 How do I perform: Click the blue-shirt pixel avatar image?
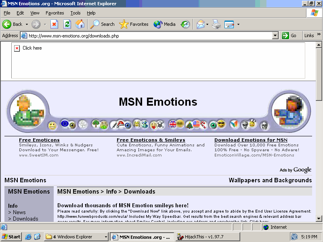[289, 111]
